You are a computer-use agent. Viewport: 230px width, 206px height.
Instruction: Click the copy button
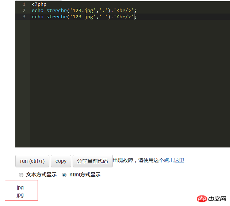pos(61,161)
